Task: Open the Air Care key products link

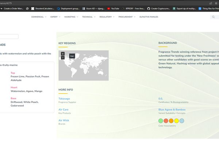Action: pos(64,109)
